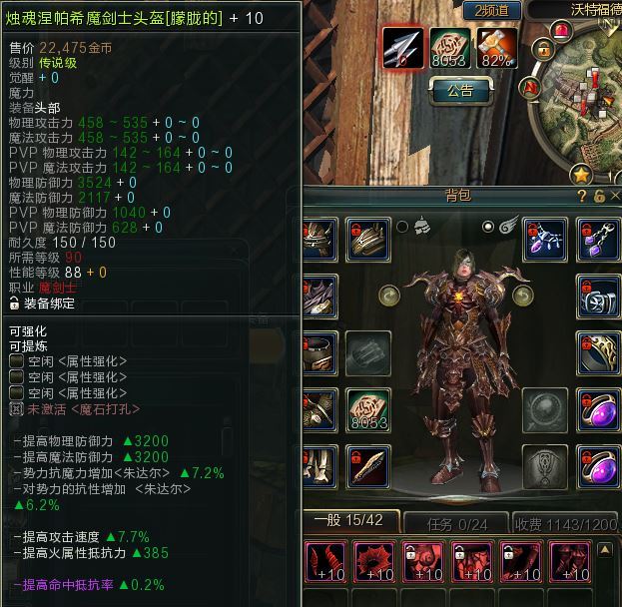The image size is (622, 607).
Task: Rotate character right with the arrow button
Action: coord(523,296)
